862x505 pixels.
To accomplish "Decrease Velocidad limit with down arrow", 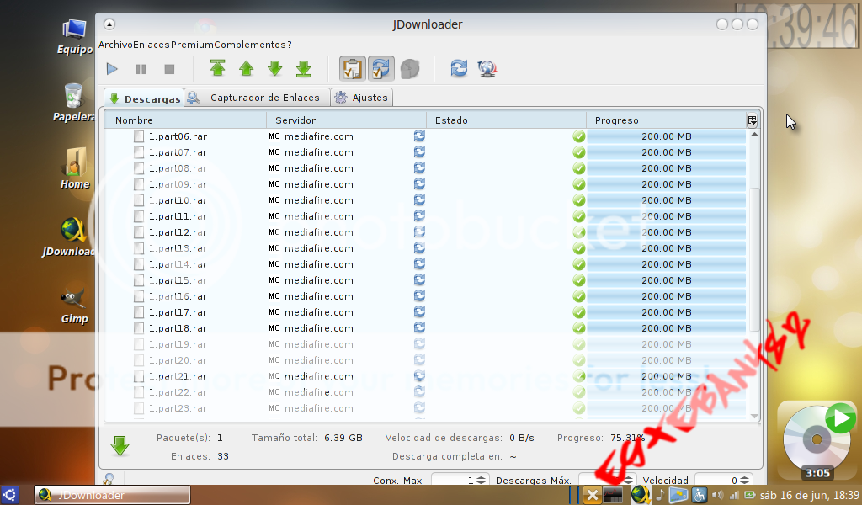I will [x=744, y=483].
